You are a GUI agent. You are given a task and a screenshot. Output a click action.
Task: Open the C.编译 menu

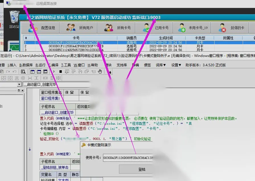54,65
